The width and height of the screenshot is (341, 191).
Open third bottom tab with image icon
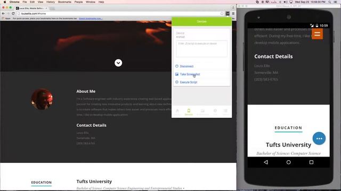202,112
